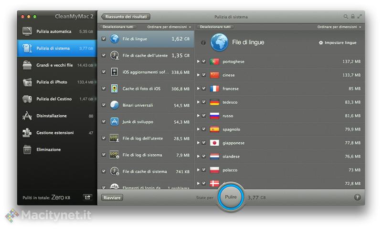Click the Gestione estensioni puzzle icon
The height and width of the screenshot is (229, 382).
pyautogui.click(x=27, y=133)
